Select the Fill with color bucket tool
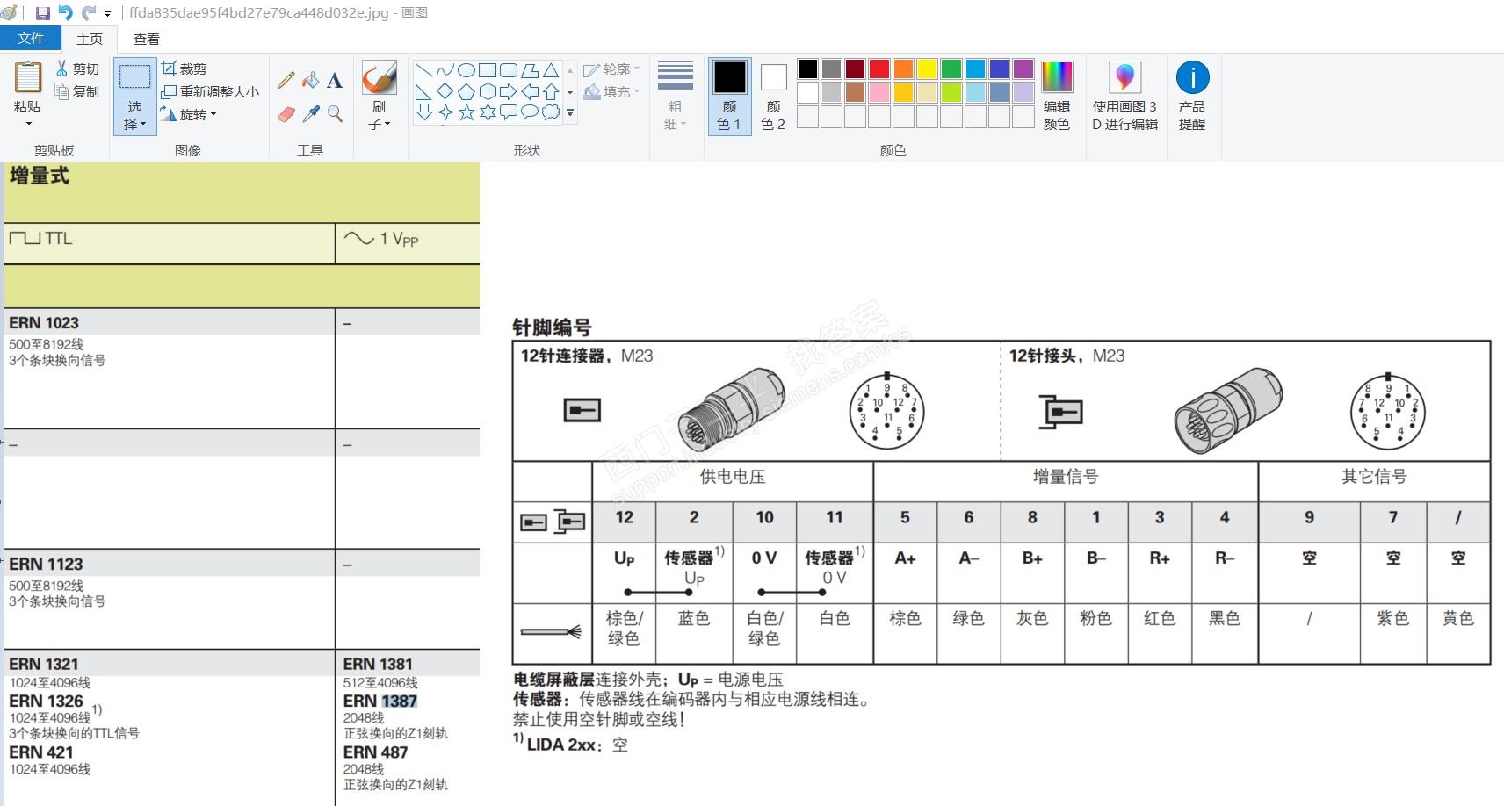Image resolution: width=1504 pixels, height=806 pixels. [x=310, y=81]
